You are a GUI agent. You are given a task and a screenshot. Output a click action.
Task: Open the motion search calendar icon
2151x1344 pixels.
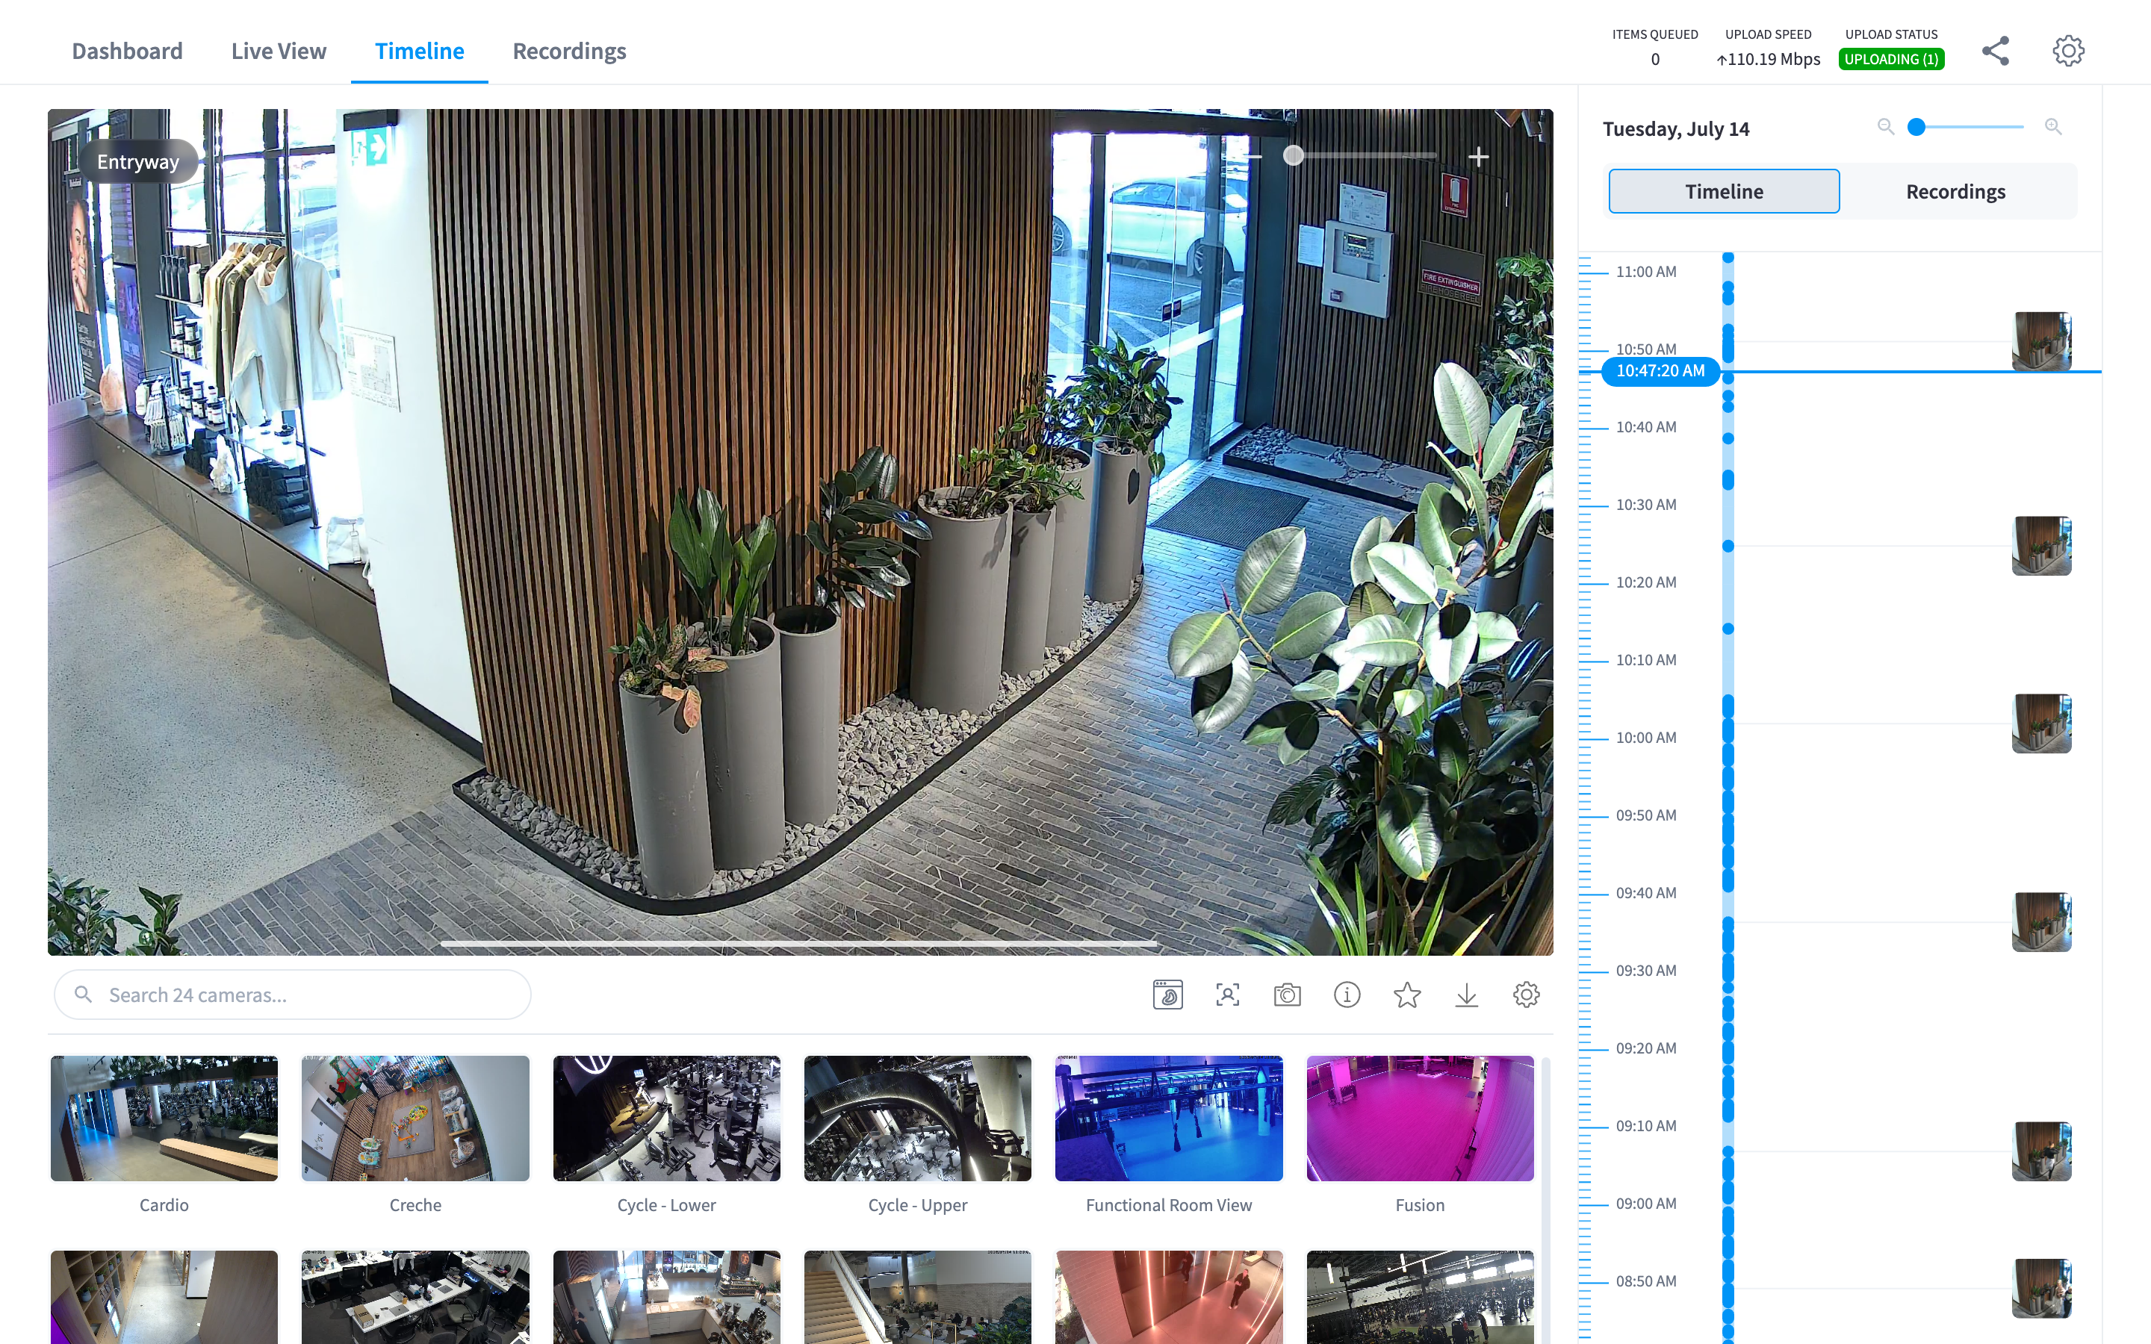1168,995
